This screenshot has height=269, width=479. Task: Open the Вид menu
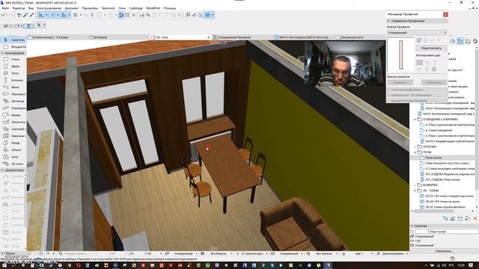[x=31, y=8]
